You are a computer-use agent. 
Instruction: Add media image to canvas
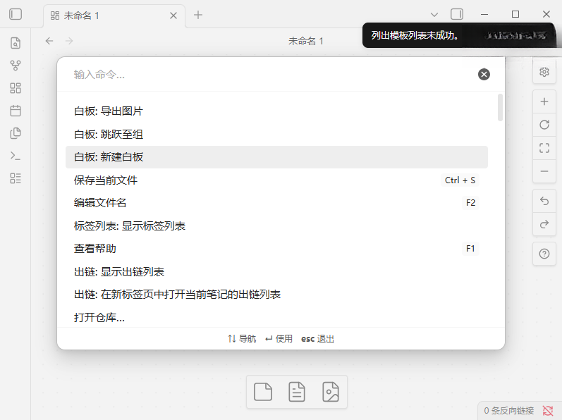331,392
